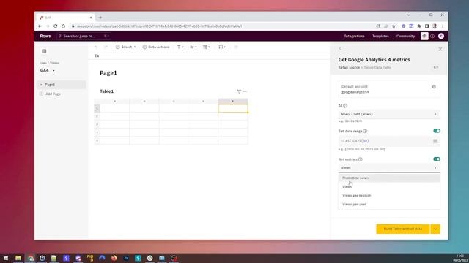Expand the GA4 spreadsheet name dropdown
The width and height of the screenshot is (469, 263).
coord(53,71)
